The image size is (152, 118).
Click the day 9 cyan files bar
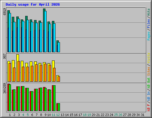pyautogui.click(x=45, y=32)
